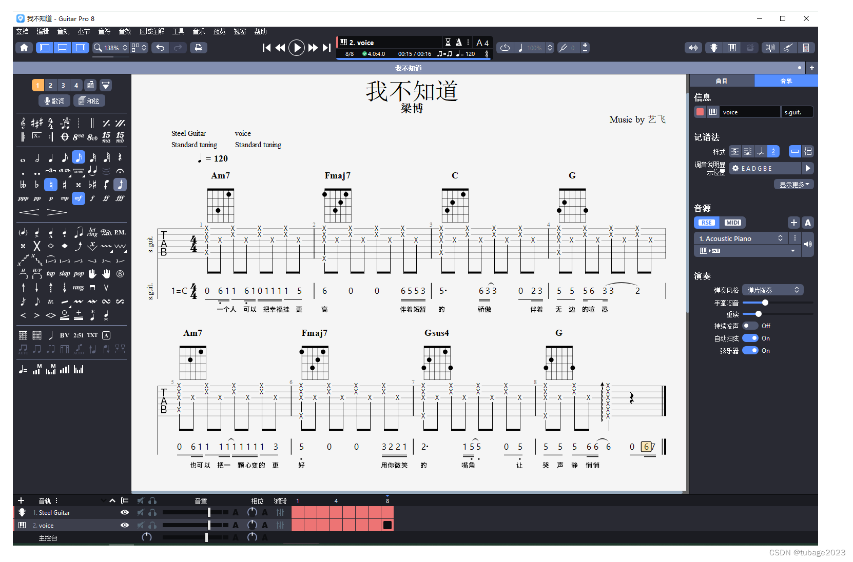The width and height of the screenshot is (853, 562).
Task: Open the home screen from the toolbar
Action: coord(24,48)
